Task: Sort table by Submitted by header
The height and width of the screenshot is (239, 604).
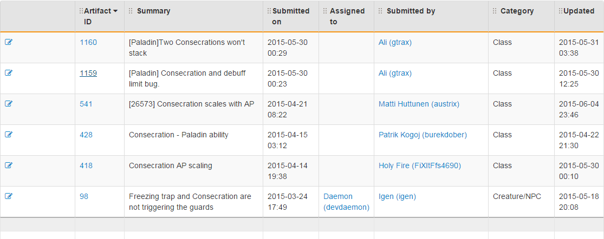Action: coord(411,11)
